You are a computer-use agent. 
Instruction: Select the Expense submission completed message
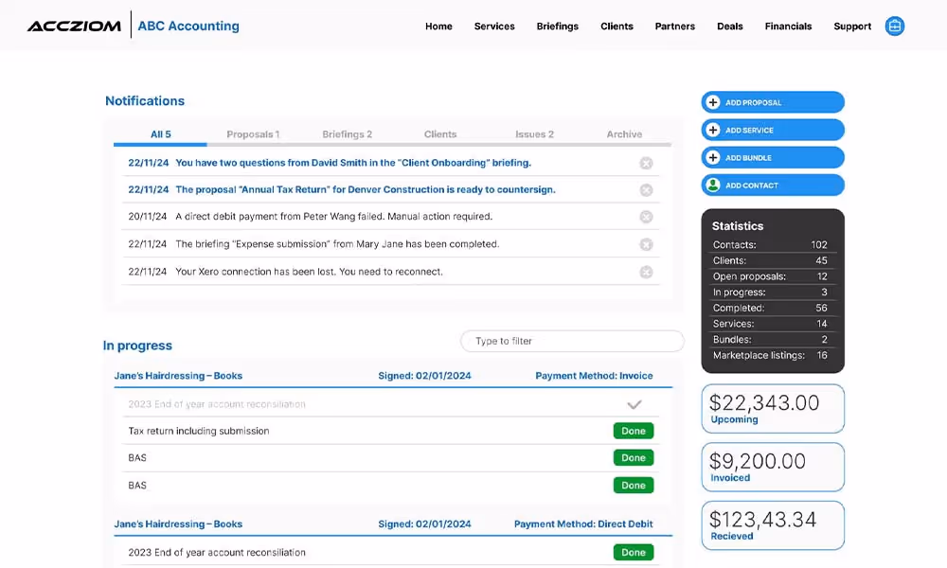338,244
